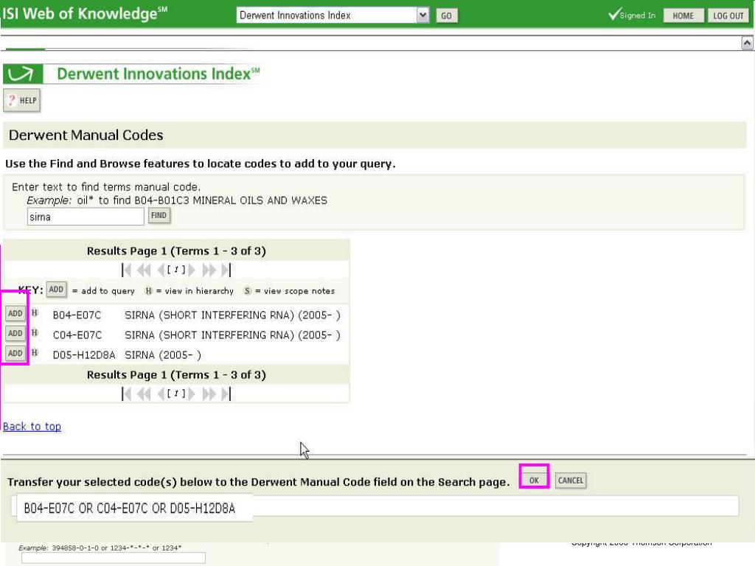Click the H hierarchy key legend icon
755x566 pixels.
click(x=149, y=290)
